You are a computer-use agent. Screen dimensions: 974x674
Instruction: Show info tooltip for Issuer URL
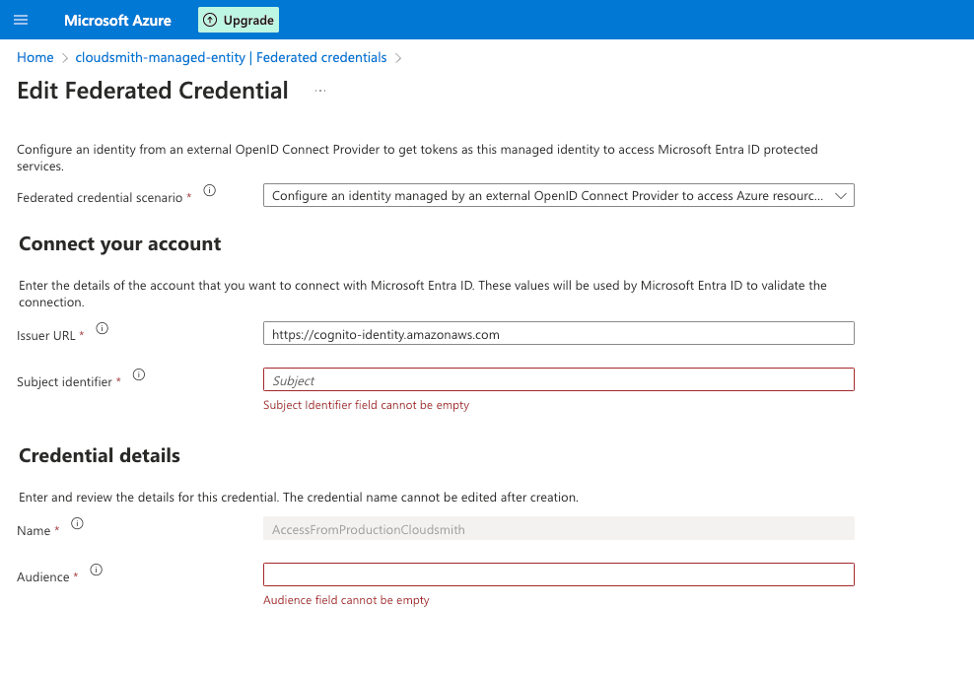click(102, 328)
